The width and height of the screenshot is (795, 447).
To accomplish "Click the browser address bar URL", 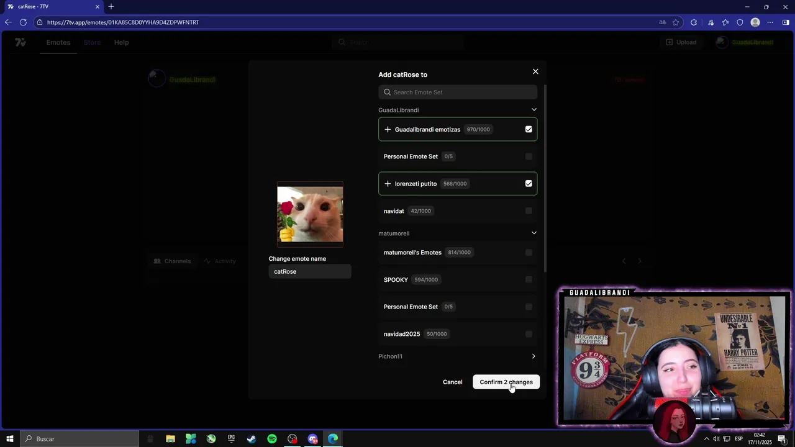I will point(123,22).
